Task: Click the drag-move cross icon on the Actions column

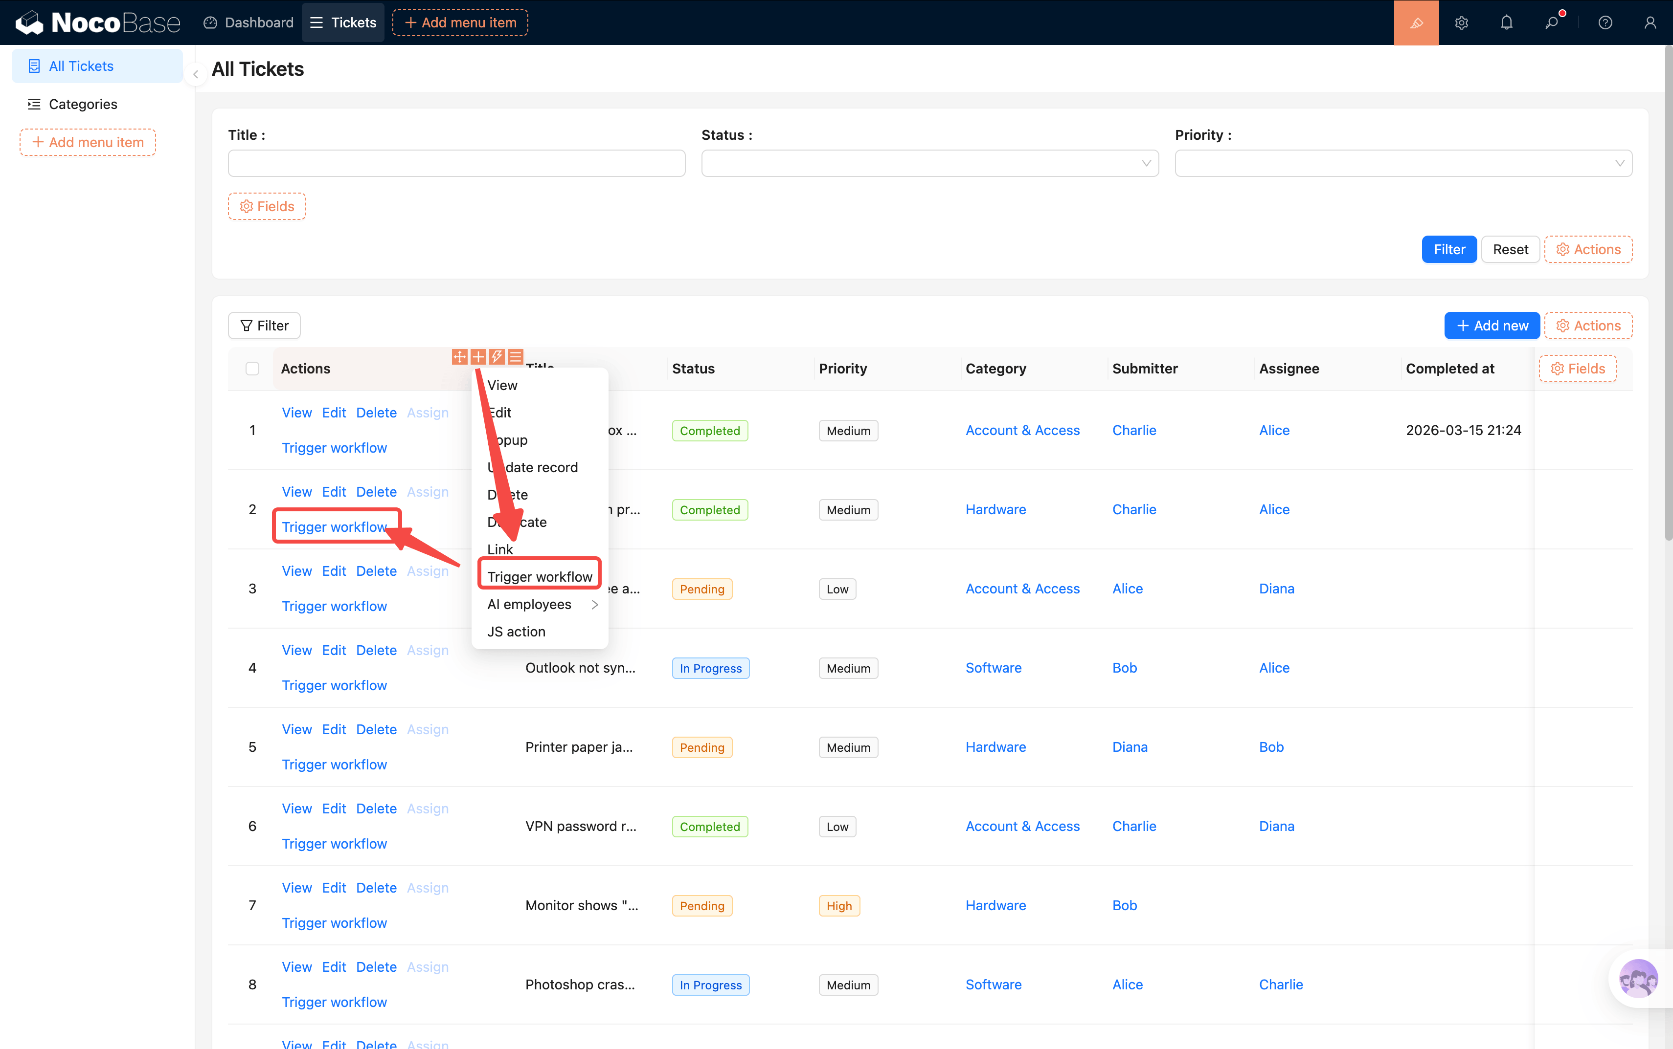Action: click(459, 357)
